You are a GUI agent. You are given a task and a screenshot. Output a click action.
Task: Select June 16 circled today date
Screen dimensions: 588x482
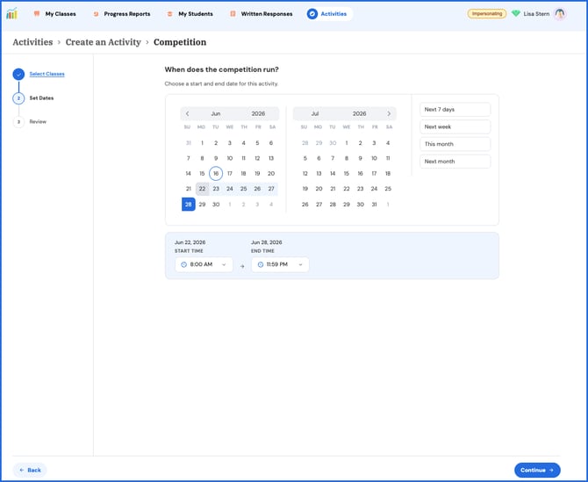[x=216, y=173]
